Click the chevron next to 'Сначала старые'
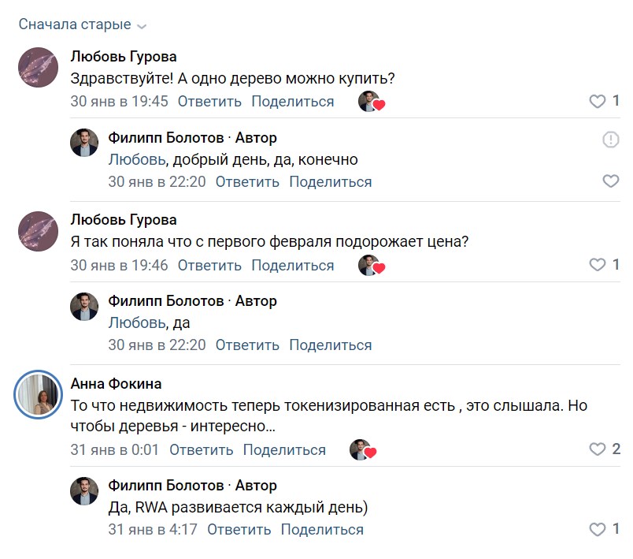 [142, 26]
